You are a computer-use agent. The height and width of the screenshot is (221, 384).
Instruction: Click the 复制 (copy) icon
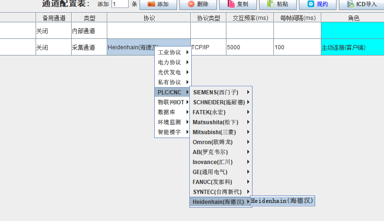click(x=231, y=4)
